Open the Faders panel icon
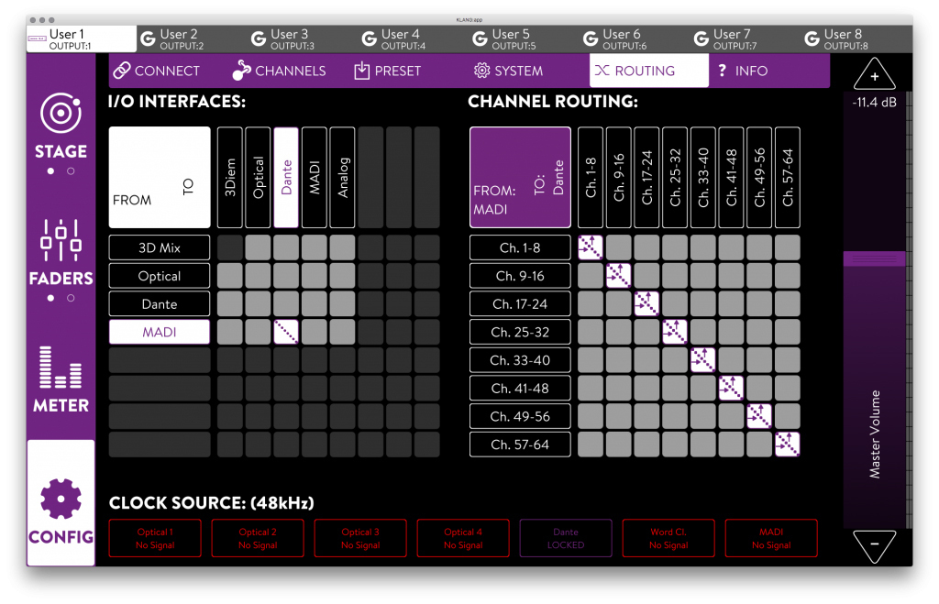This screenshot has width=939, height=604. click(x=61, y=240)
